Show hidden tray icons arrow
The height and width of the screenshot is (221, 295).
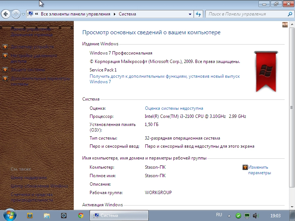coord(229,216)
